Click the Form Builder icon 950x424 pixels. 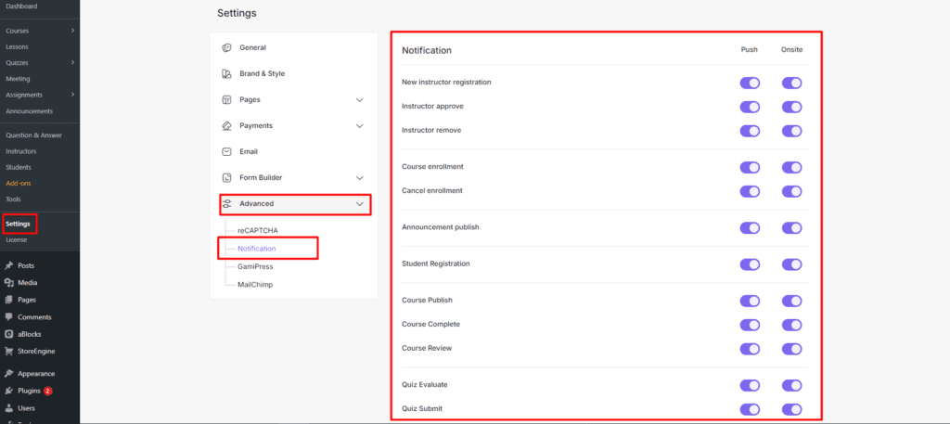pyautogui.click(x=227, y=178)
